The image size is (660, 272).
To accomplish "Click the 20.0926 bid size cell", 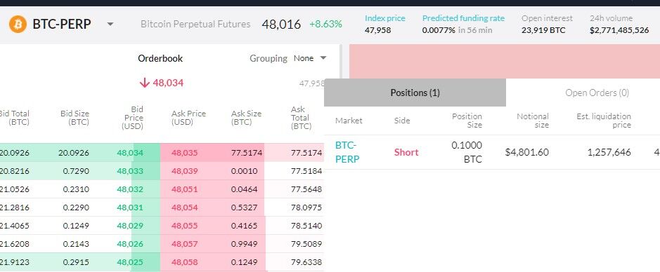I will click(x=74, y=153).
